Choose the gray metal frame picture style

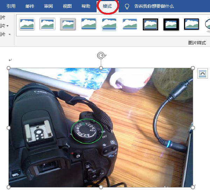[68, 24]
